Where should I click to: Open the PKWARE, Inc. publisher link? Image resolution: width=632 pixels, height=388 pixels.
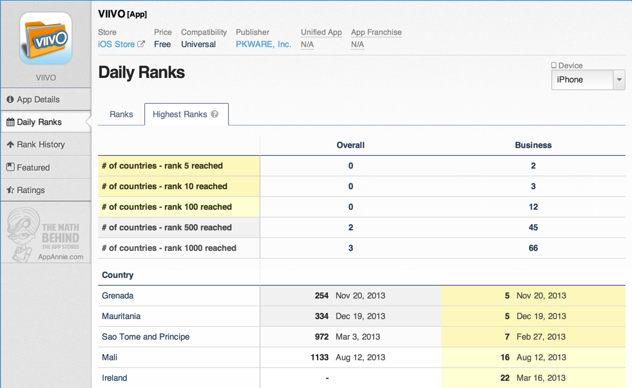[x=263, y=44]
